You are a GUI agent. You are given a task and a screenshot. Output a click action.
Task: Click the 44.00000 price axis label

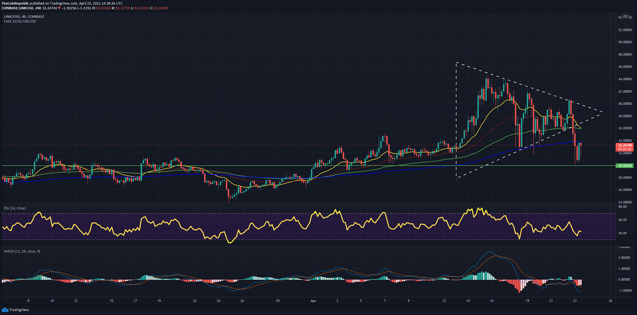click(625, 79)
